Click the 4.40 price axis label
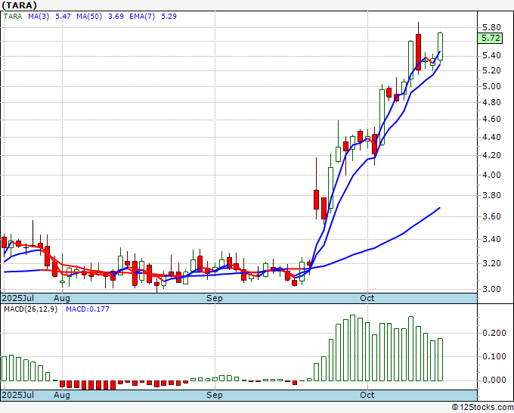The height and width of the screenshot is (413, 514). [491, 137]
